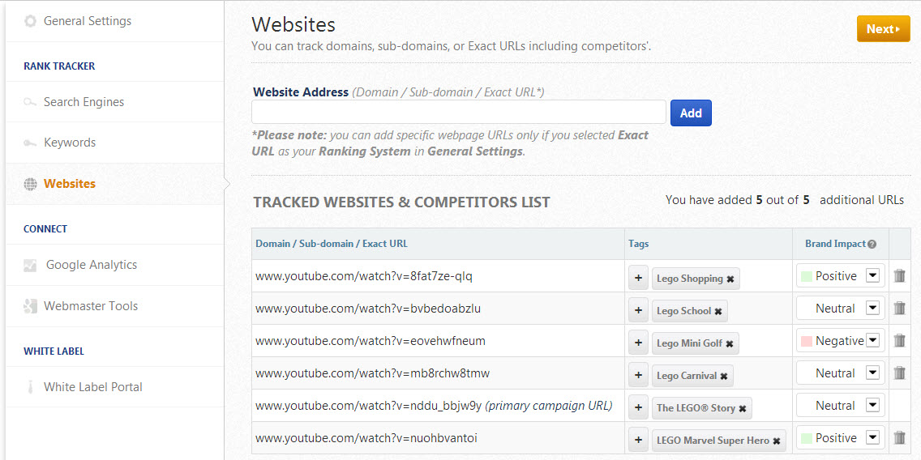921x460 pixels.
Task: Add a tag to the Lego Mini Golf row
Action: [639, 343]
